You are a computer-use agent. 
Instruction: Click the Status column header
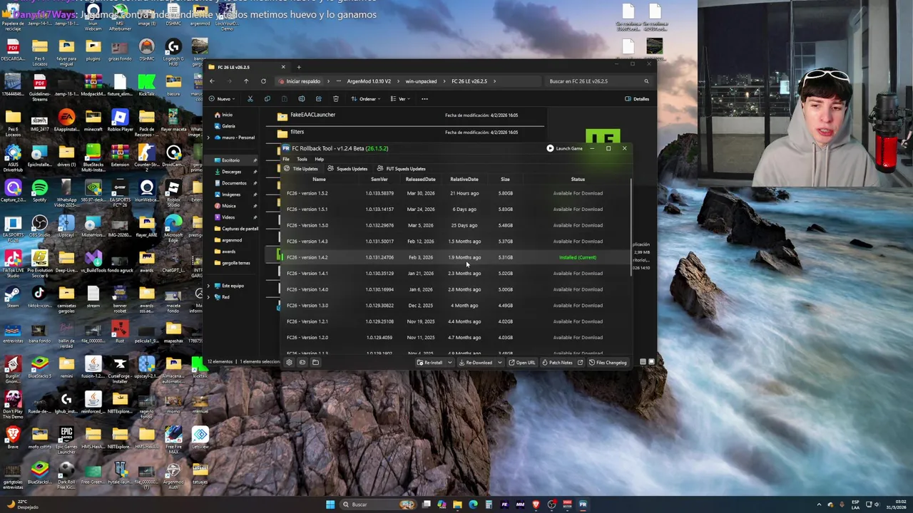coord(578,180)
